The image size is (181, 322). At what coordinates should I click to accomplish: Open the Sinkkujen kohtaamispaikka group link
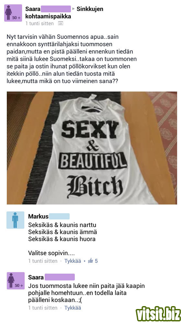coord(64,13)
